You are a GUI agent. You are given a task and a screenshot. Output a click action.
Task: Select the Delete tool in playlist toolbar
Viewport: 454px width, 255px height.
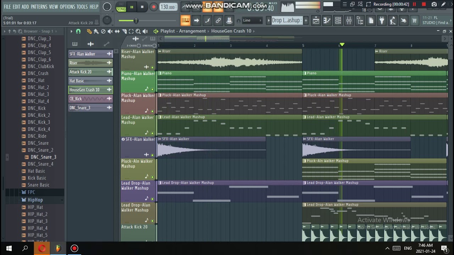click(103, 31)
